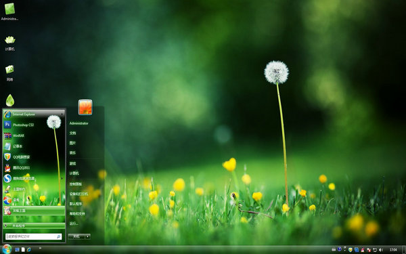Launch the 画图 (Paint) palette icon entry
The height and width of the screenshot is (254, 406).
(34, 200)
